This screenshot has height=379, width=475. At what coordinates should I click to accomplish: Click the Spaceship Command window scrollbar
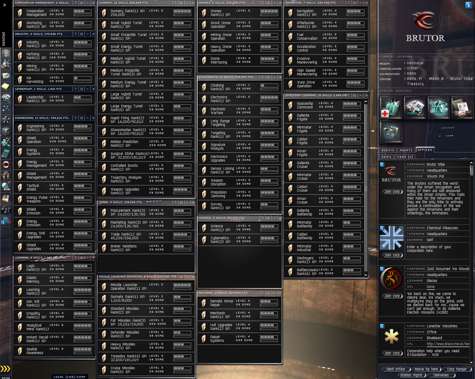366,188
